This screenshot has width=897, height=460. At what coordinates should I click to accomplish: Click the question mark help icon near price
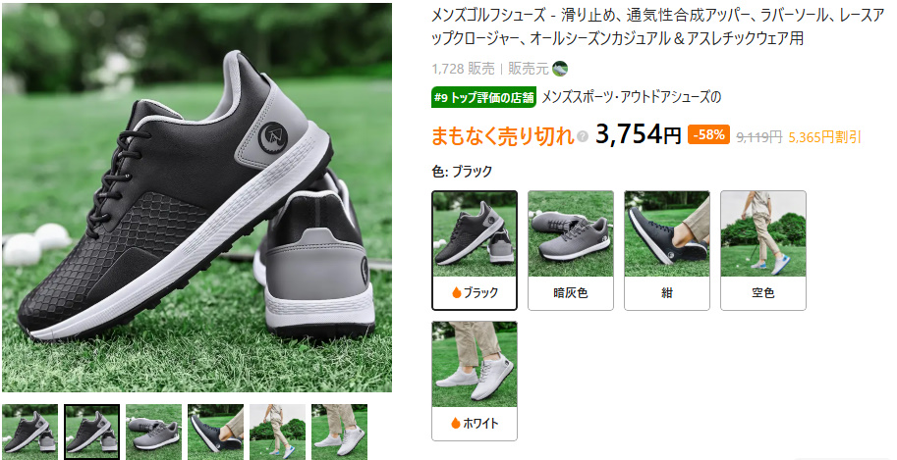pos(583,136)
